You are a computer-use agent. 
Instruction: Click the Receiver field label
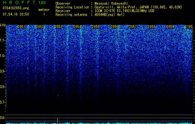coord(63,11)
